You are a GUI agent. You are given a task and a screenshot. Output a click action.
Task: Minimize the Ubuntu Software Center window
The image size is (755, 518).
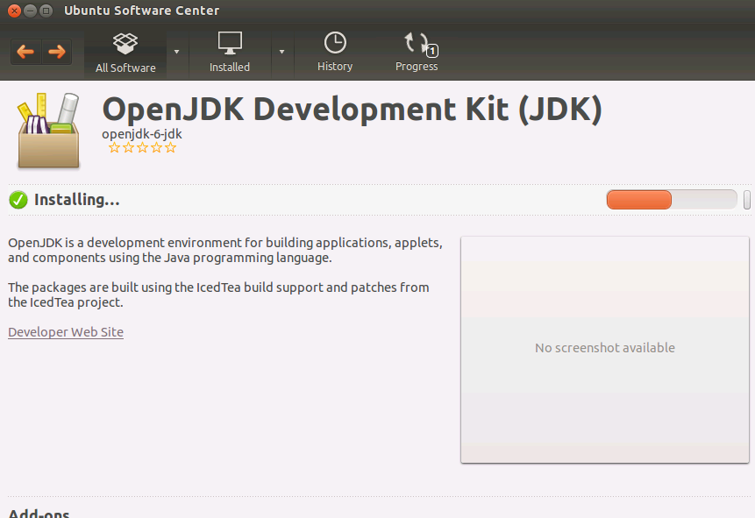pos(31,11)
